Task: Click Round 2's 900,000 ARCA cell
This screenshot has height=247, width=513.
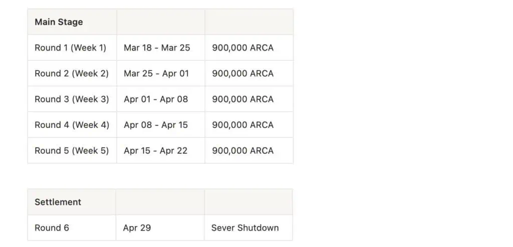Action: click(243, 73)
